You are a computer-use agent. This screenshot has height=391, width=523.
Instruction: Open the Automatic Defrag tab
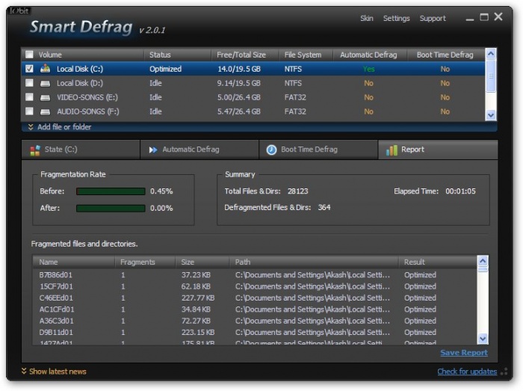tap(199, 150)
